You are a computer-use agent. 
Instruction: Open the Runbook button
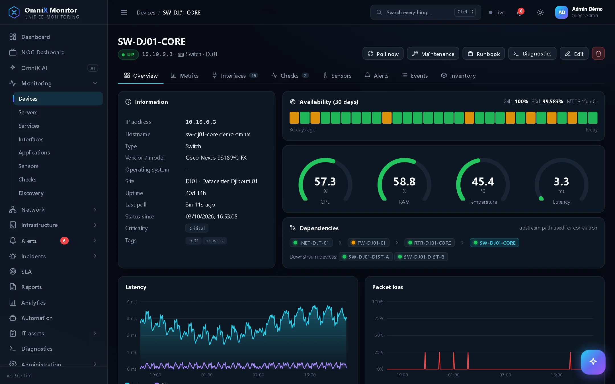[483, 53]
